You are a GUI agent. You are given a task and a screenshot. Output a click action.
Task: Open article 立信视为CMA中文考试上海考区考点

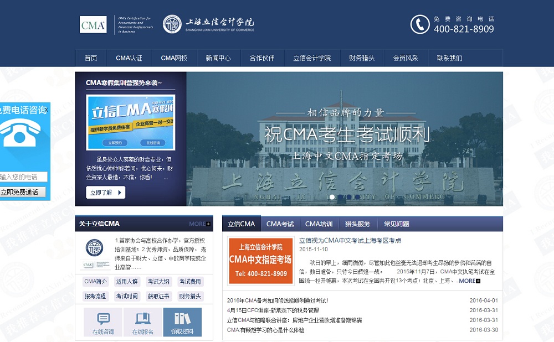tap(350, 241)
